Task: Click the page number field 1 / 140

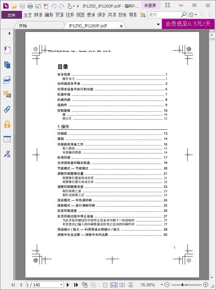Action: tap(42, 285)
